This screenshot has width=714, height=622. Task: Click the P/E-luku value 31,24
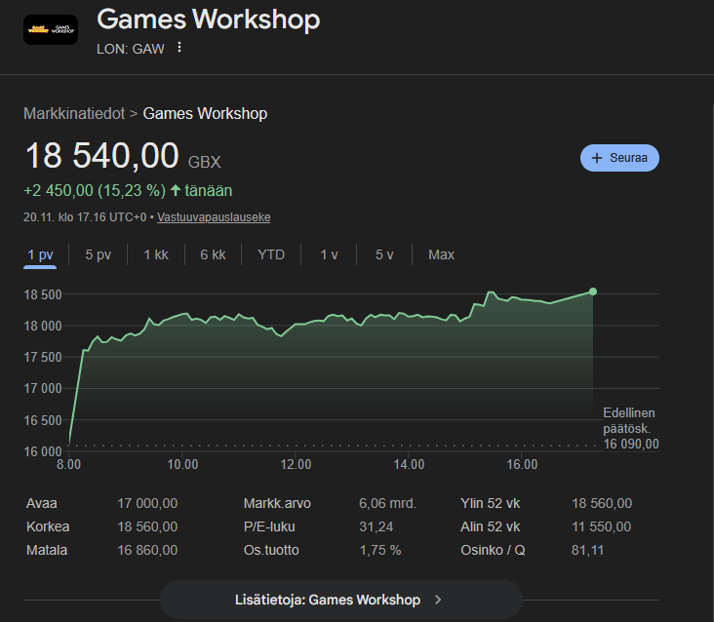pos(377,526)
